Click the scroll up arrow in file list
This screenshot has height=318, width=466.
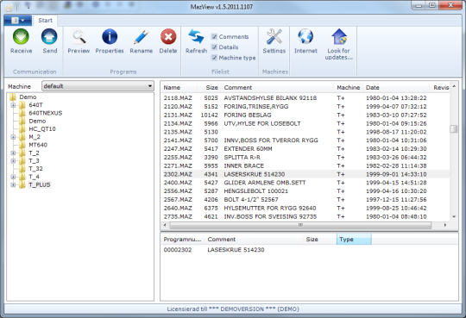tap(454, 86)
